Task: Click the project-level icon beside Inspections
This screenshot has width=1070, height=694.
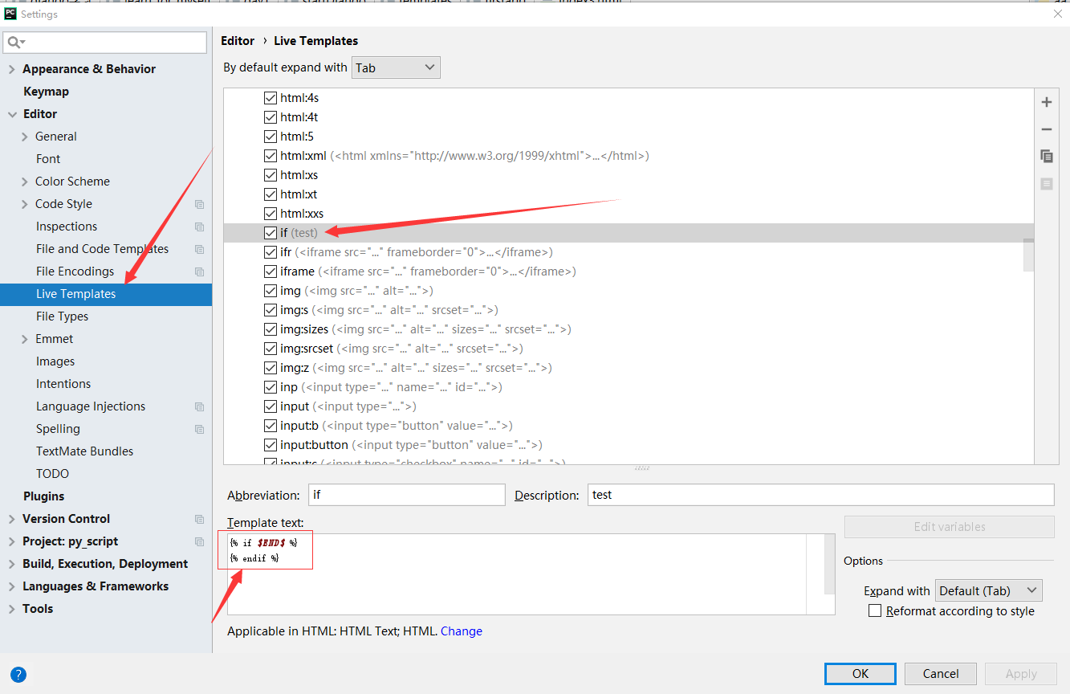Action: pos(199,227)
